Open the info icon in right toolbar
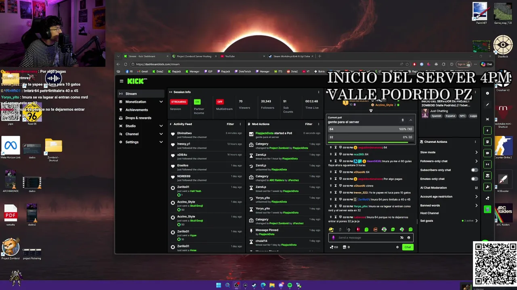 pyautogui.click(x=488, y=93)
